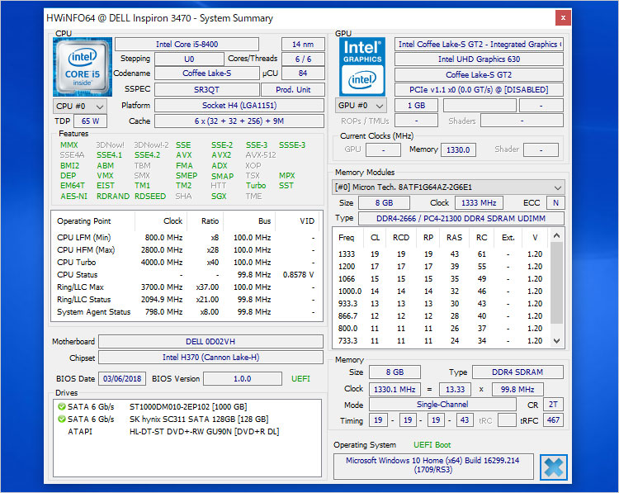The height and width of the screenshot is (493, 619).
Task: Click the ECC N field
Action: coord(555,202)
